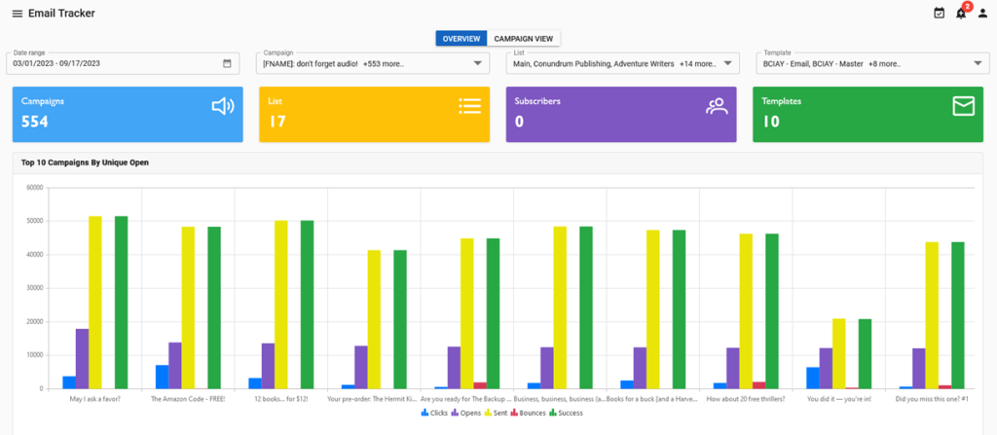The height and width of the screenshot is (435, 997).
Task: Click the megaphone icon on Campaigns card
Action: click(x=223, y=106)
